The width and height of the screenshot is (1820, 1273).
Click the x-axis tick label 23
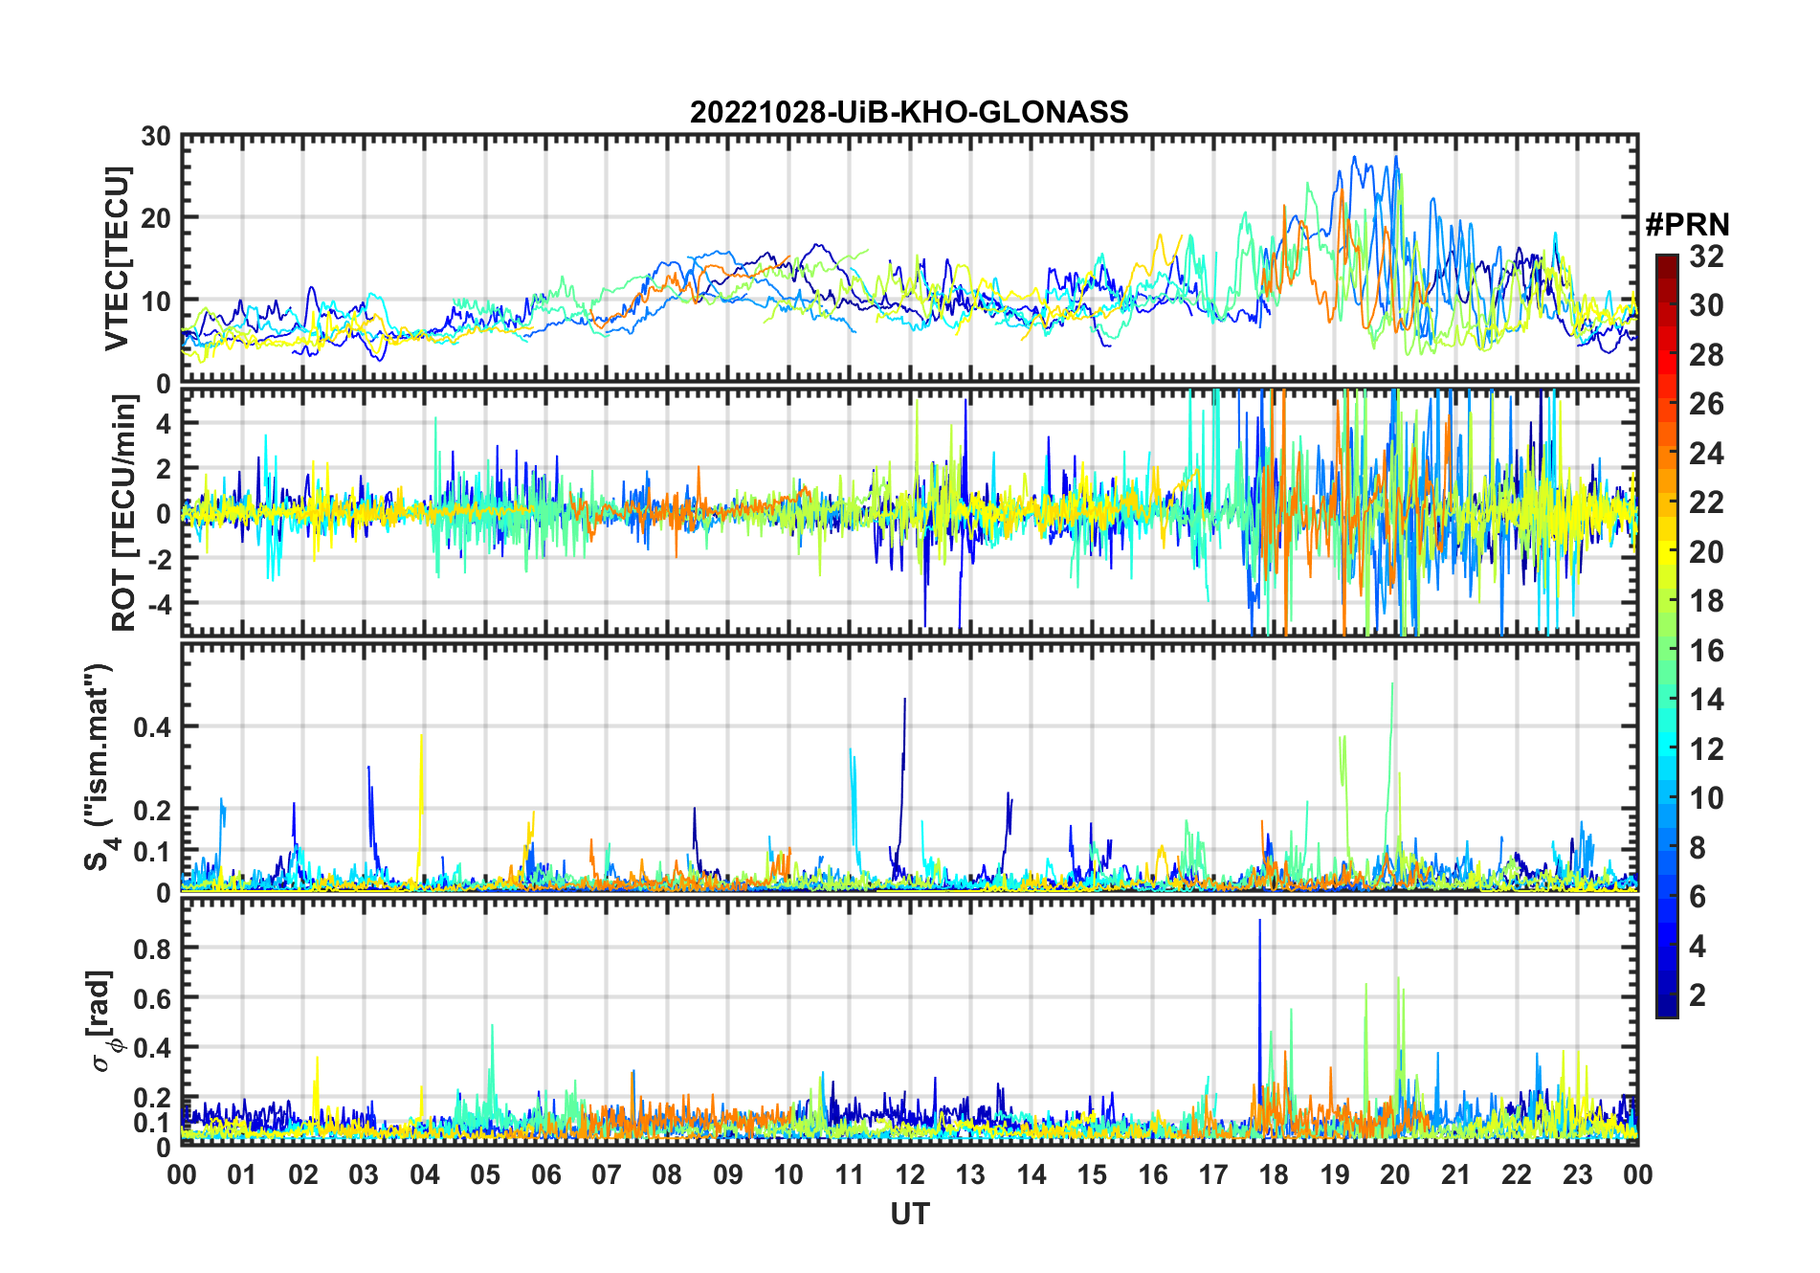tap(1577, 1174)
